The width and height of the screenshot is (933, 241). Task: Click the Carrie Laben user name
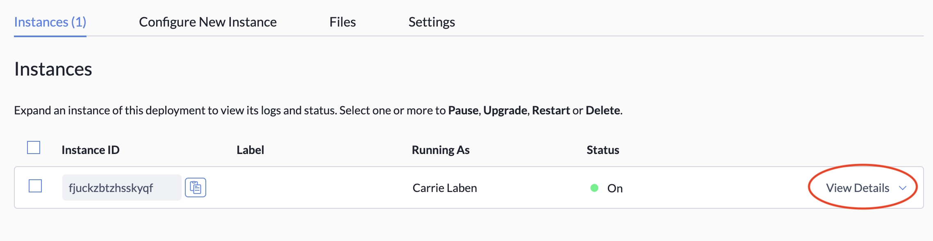tap(445, 188)
